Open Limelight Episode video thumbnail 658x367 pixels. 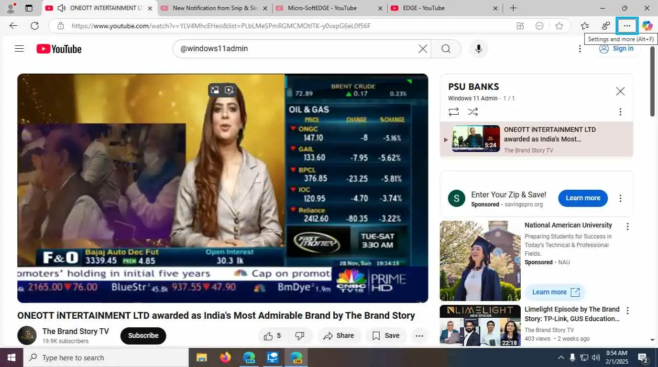pos(480,326)
